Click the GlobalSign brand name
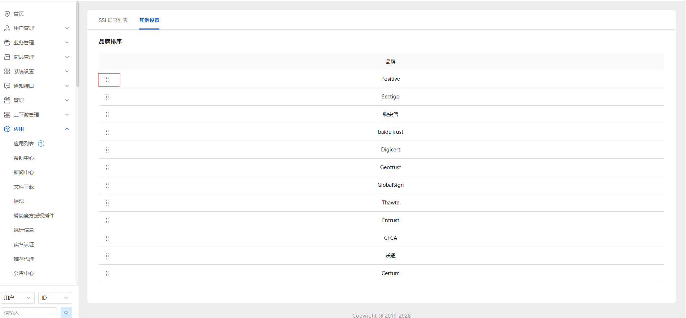The width and height of the screenshot is (686, 318). pyautogui.click(x=391, y=185)
